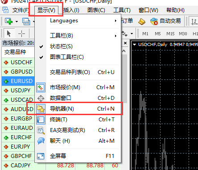
Task: Select the EURCHF row
Action: point(18,137)
